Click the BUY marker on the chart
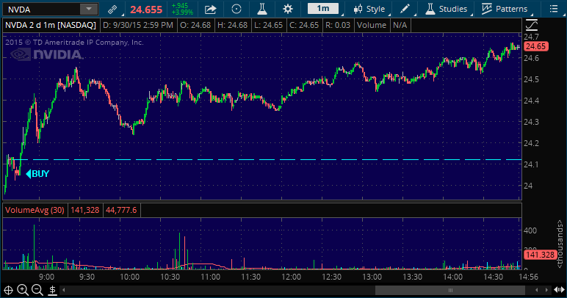 [38, 174]
